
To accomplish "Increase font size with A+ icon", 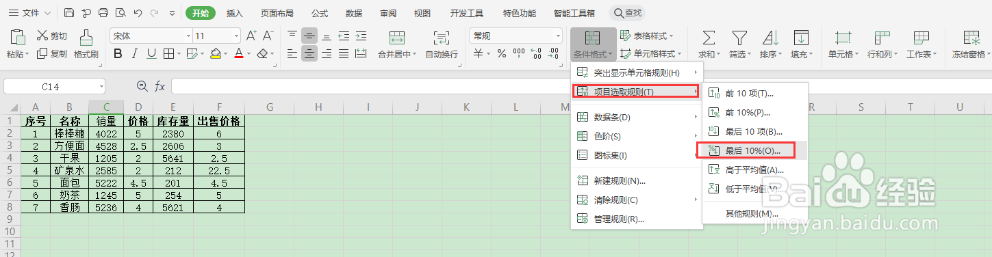I will 251,36.
